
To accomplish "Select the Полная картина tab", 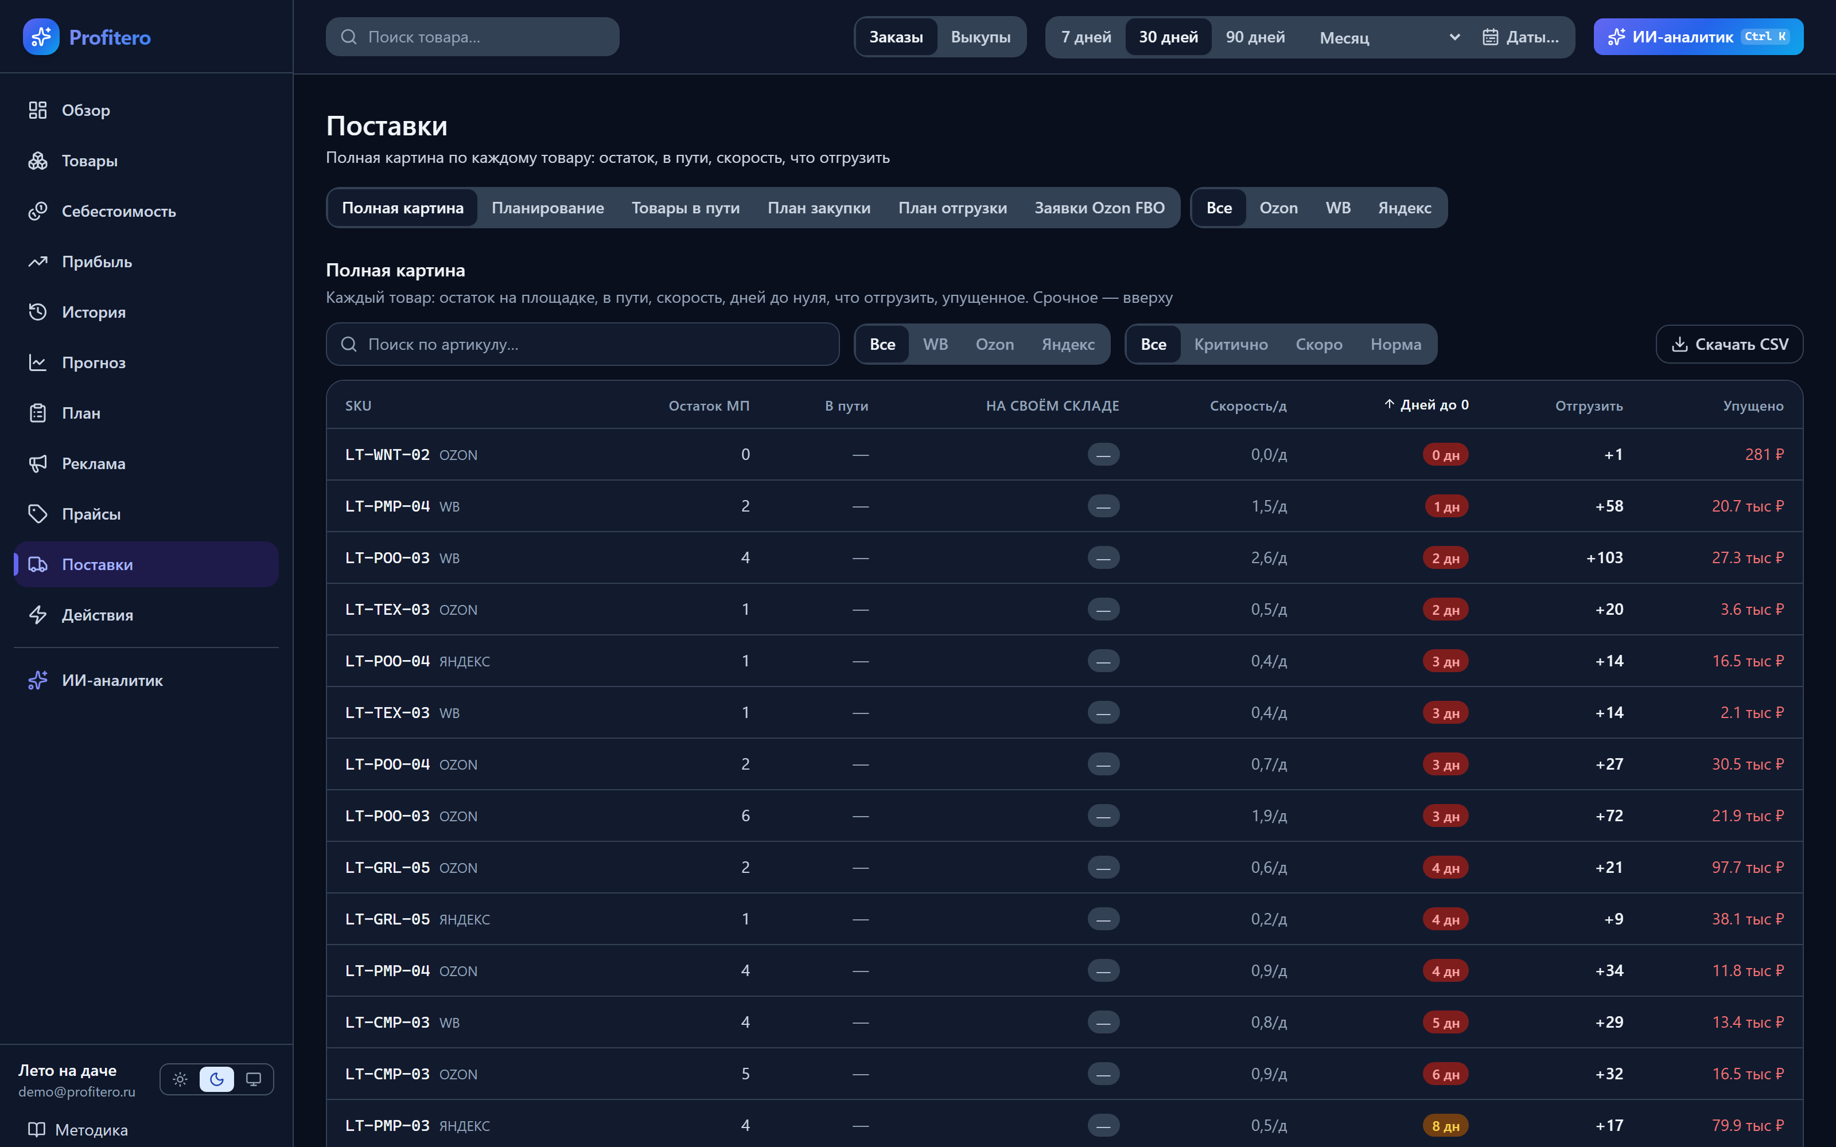I will [x=402, y=208].
